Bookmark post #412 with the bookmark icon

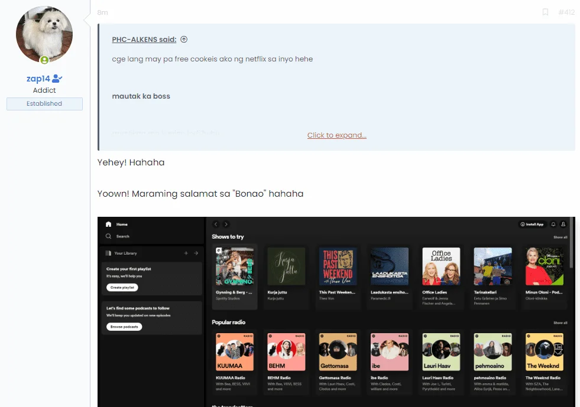coord(545,12)
